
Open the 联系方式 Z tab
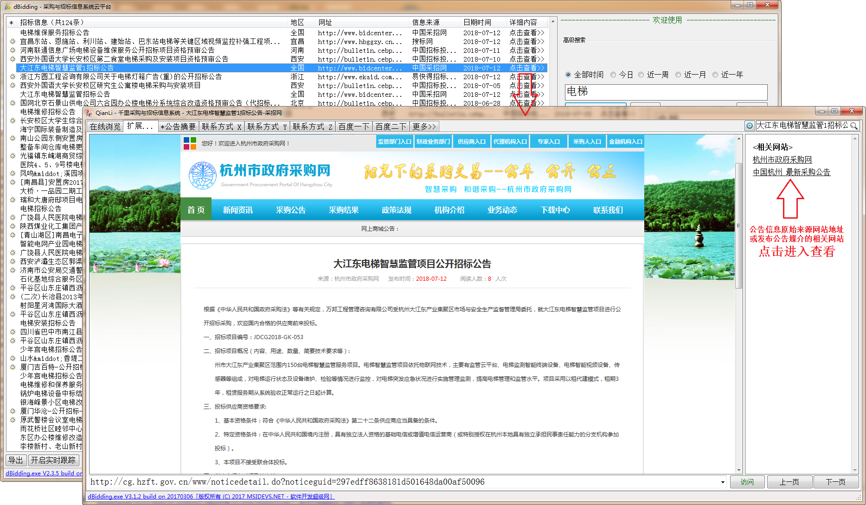(313, 126)
